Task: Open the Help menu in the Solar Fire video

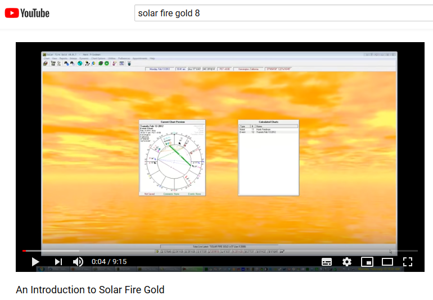Action: [152, 58]
